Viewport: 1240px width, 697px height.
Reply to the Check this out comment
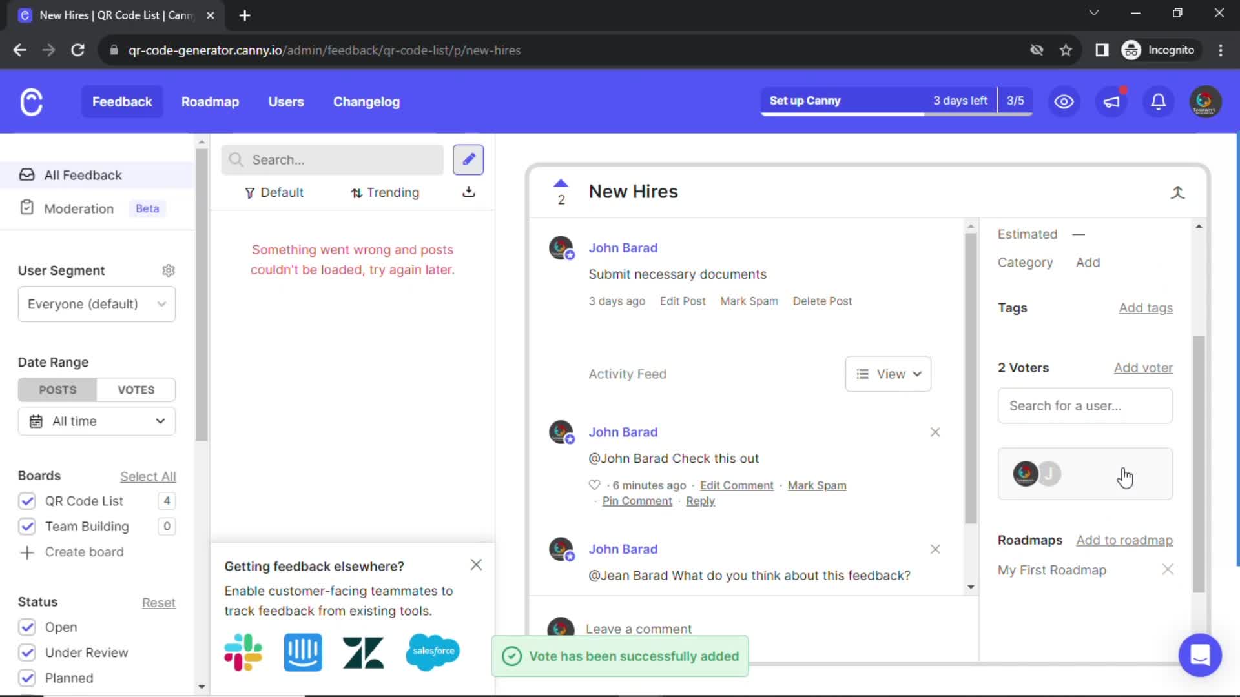(x=700, y=501)
